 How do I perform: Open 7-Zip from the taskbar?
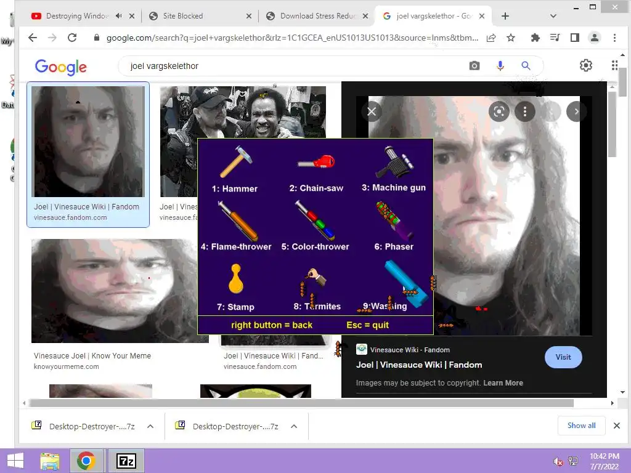tap(126, 461)
